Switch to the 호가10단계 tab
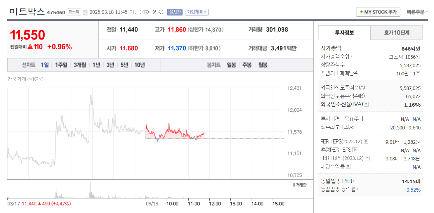 pyautogui.click(x=397, y=33)
